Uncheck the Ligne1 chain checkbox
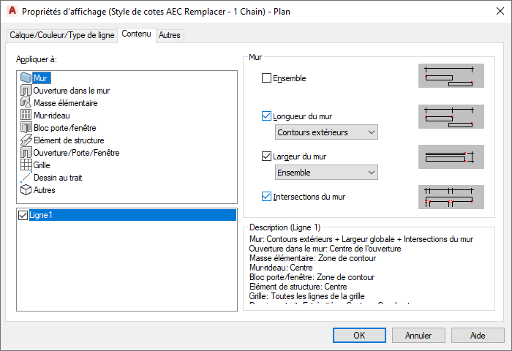Image resolution: width=512 pixels, height=351 pixels. [x=23, y=216]
